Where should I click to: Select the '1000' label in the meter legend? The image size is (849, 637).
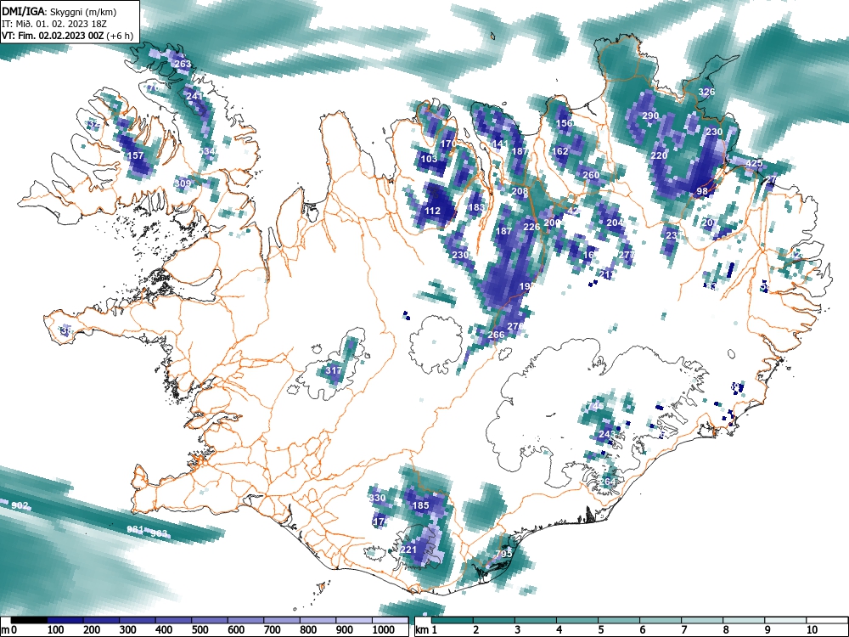[x=384, y=630]
